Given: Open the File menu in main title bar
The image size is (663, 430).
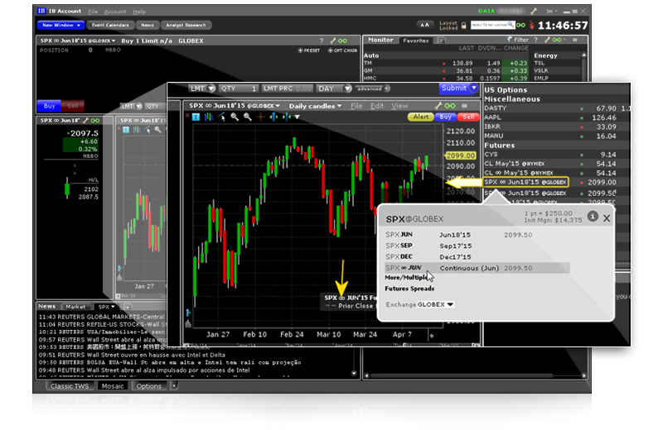Looking at the screenshot, I should pyautogui.click(x=93, y=12).
